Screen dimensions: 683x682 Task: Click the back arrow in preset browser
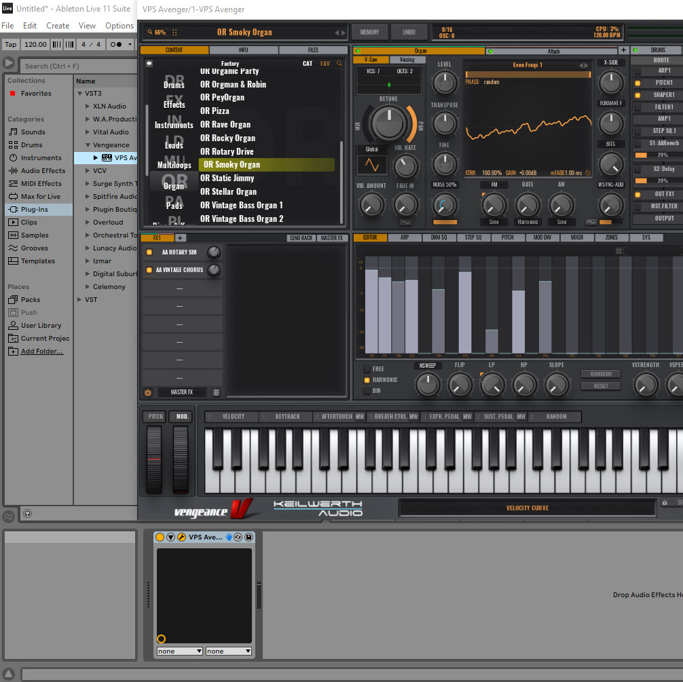click(149, 64)
